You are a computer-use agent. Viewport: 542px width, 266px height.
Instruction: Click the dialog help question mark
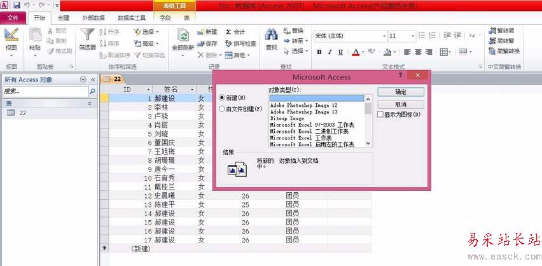click(400, 75)
